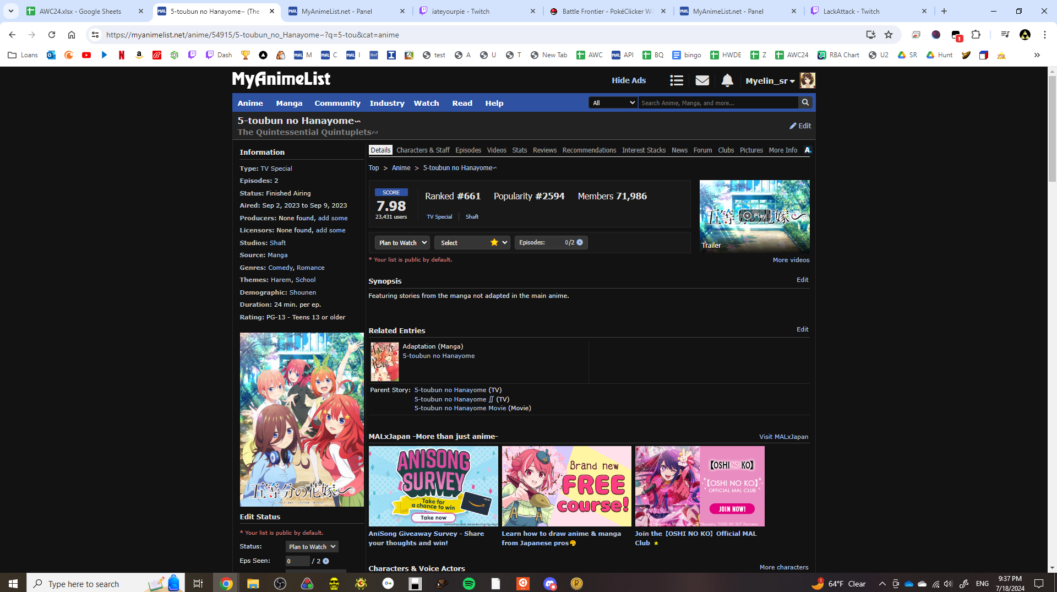Open the notifications bell icon
Image resolution: width=1057 pixels, height=592 pixels.
(727, 80)
